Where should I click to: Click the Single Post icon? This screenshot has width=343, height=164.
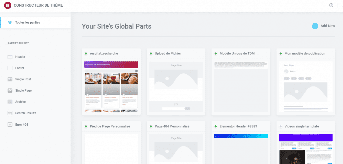(10, 79)
